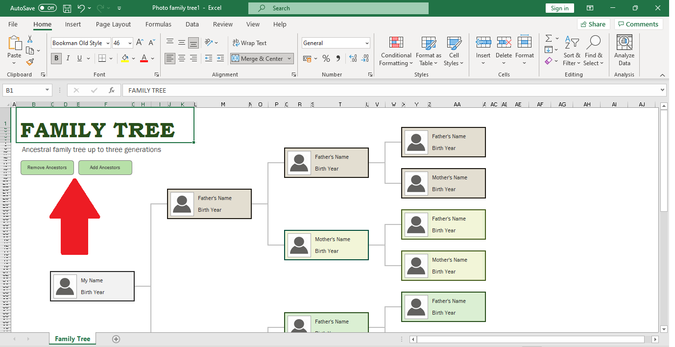The width and height of the screenshot is (675, 347).
Task: Open the Formulas ribbon tab
Action: [158, 24]
